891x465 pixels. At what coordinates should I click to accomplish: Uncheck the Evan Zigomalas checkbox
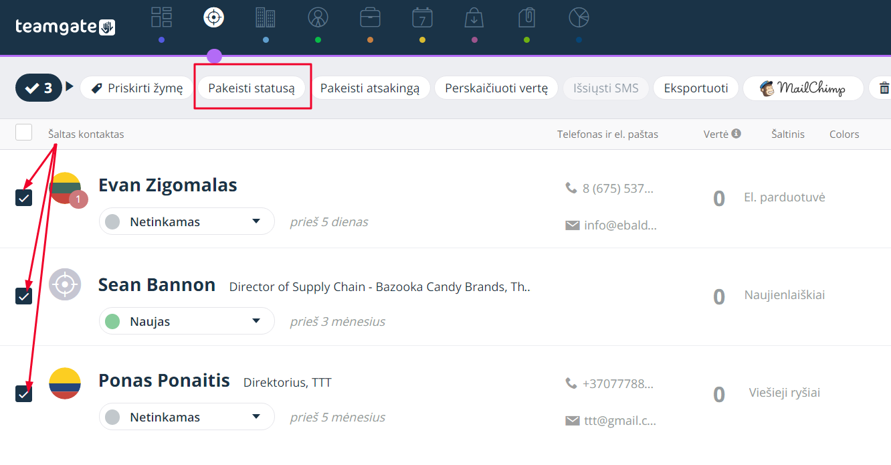(24, 197)
